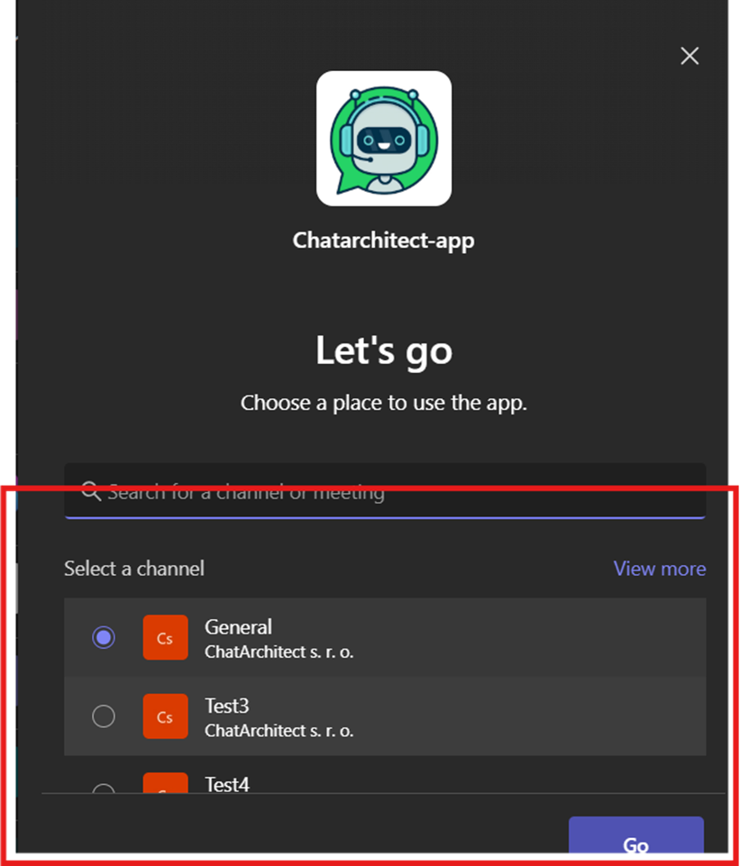The width and height of the screenshot is (740, 866).
Task: Click ChatArchitect s. r. o. under Test3
Action: (279, 731)
